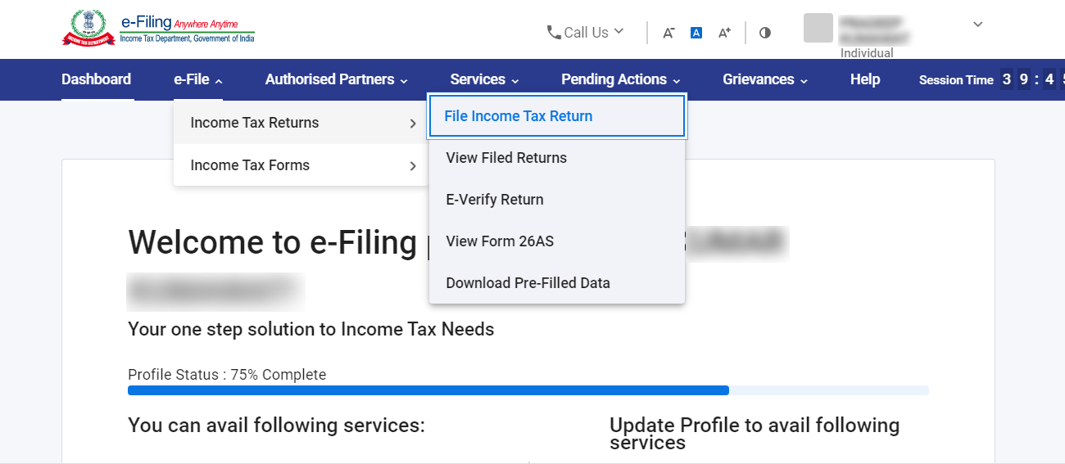Viewport: 1065px width, 464px height.
Task: Open the Services menu
Action: coord(484,79)
